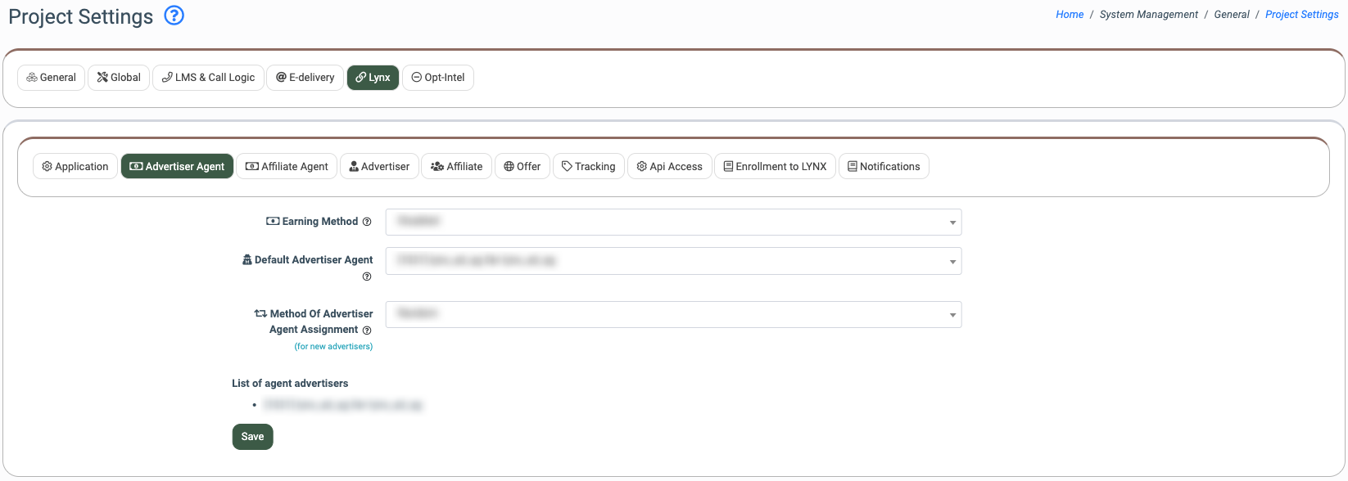This screenshot has height=481, width=1348.
Task: Expand the Default Advertiser Agent dropdown
Action: (x=673, y=261)
